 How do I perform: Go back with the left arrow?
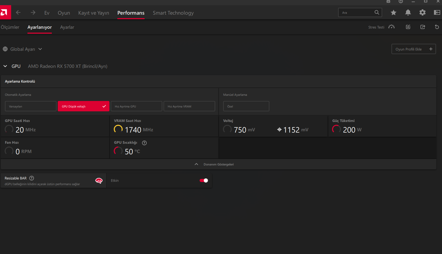point(18,12)
